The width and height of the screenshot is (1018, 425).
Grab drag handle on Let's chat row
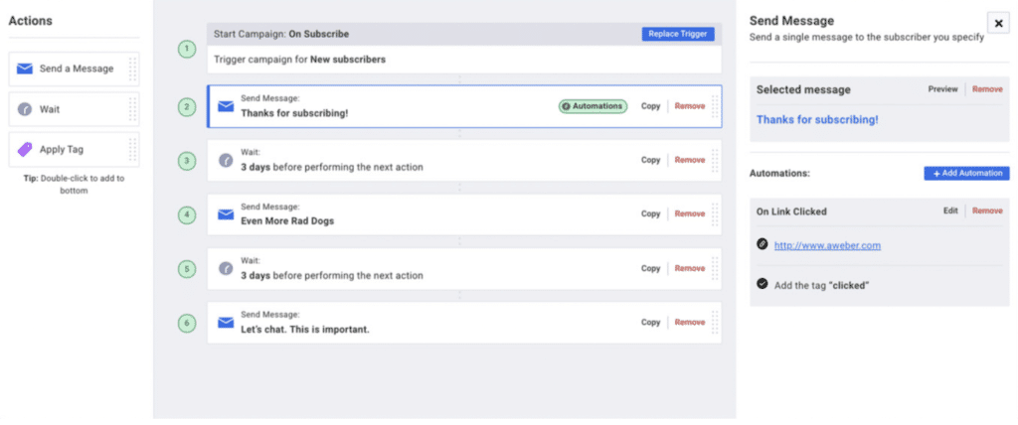(715, 323)
